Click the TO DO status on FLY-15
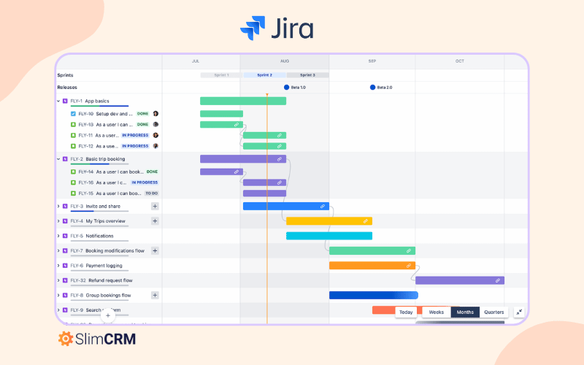 152,193
